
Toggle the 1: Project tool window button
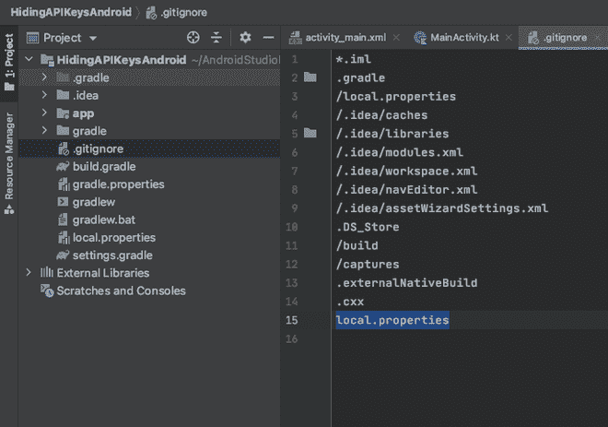[x=9, y=64]
